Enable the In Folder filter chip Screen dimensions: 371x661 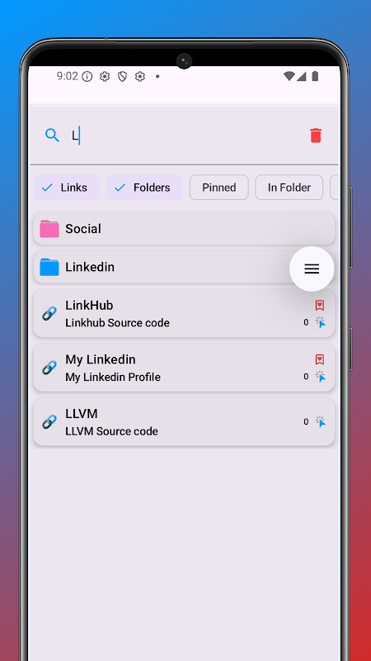click(289, 188)
